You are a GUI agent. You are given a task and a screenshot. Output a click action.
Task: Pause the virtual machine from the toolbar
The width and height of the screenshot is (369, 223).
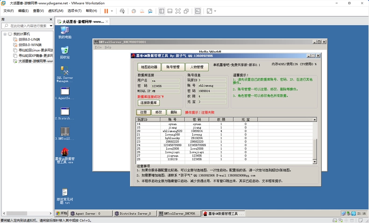[106, 11]
